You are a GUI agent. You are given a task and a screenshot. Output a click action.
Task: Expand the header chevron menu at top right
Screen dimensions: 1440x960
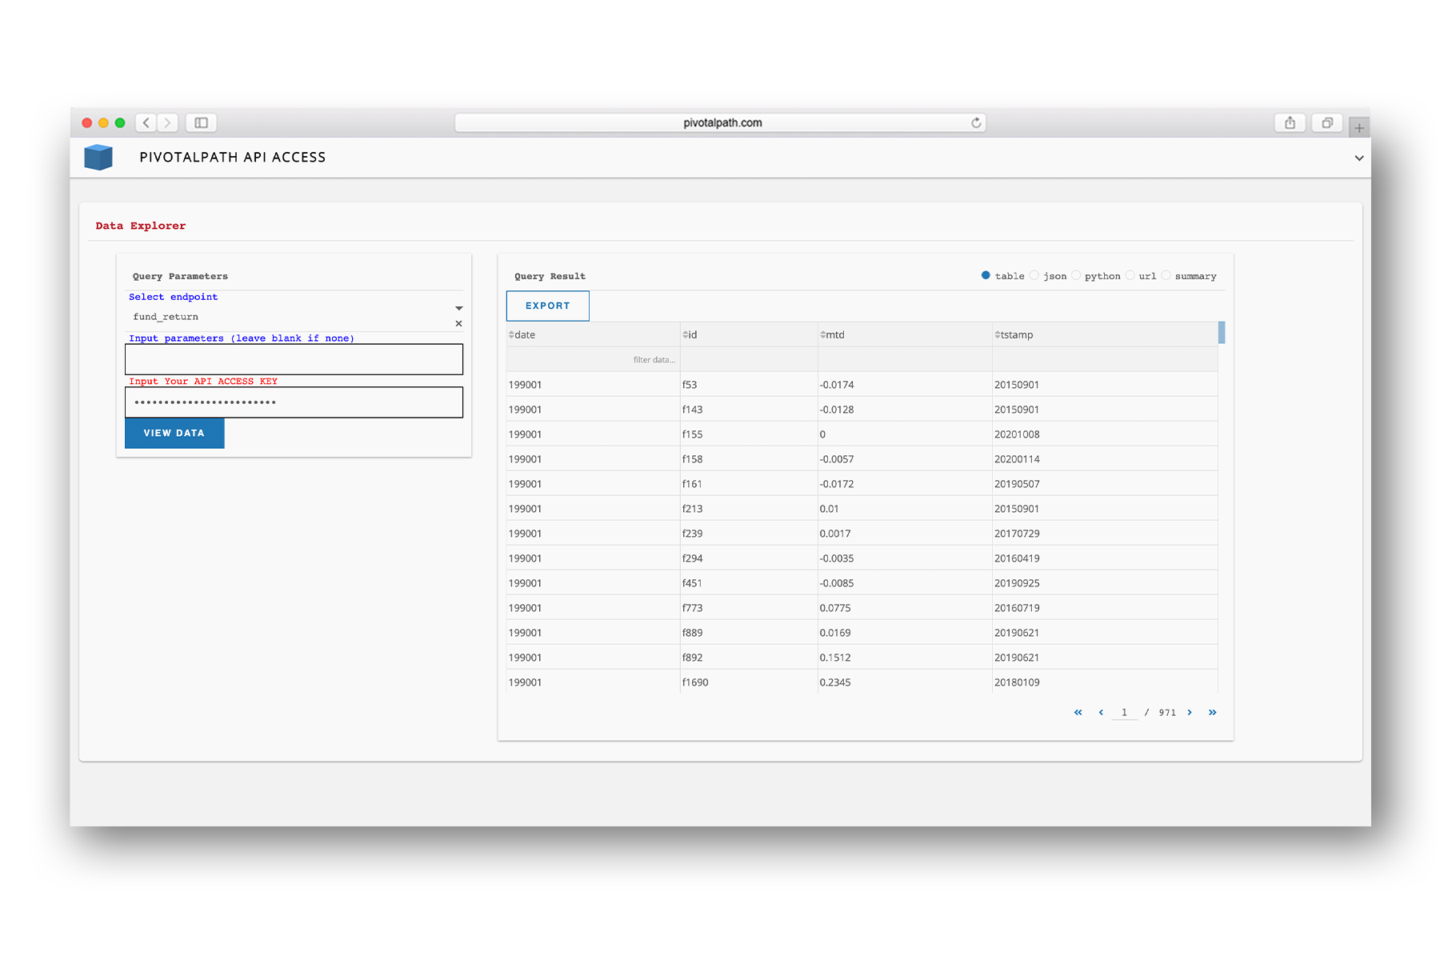(1358, 158)
